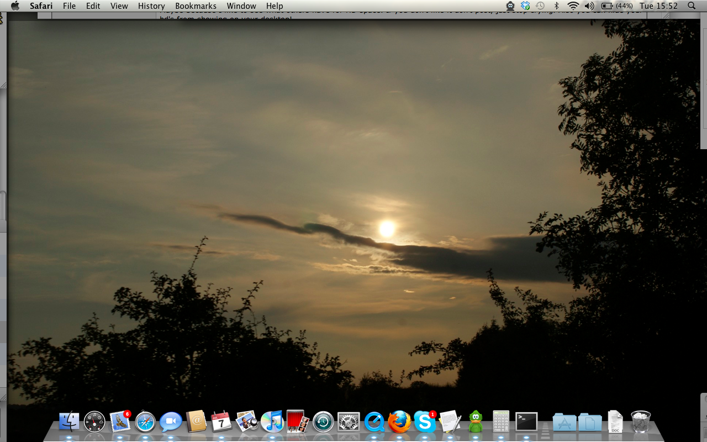Open Time Machine menu bar status
The image size is (707, 442).
coord(540,6)
